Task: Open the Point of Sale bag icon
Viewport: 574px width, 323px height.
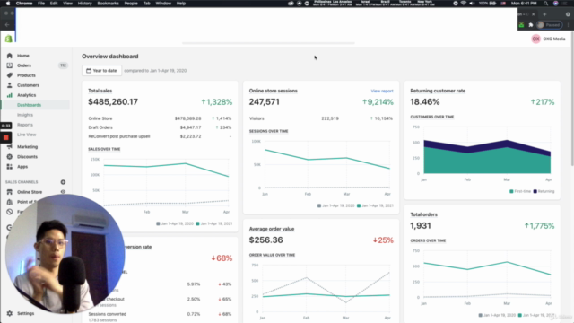Action: tap(10, 202)
